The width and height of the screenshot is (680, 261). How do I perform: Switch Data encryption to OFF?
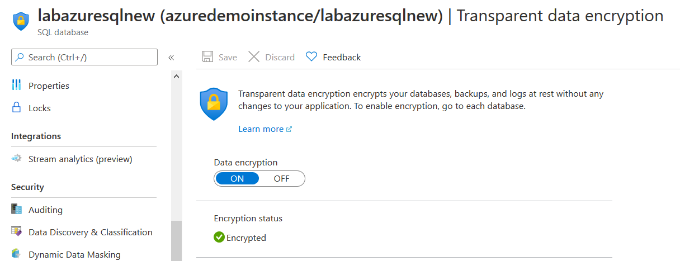point(281,179)
